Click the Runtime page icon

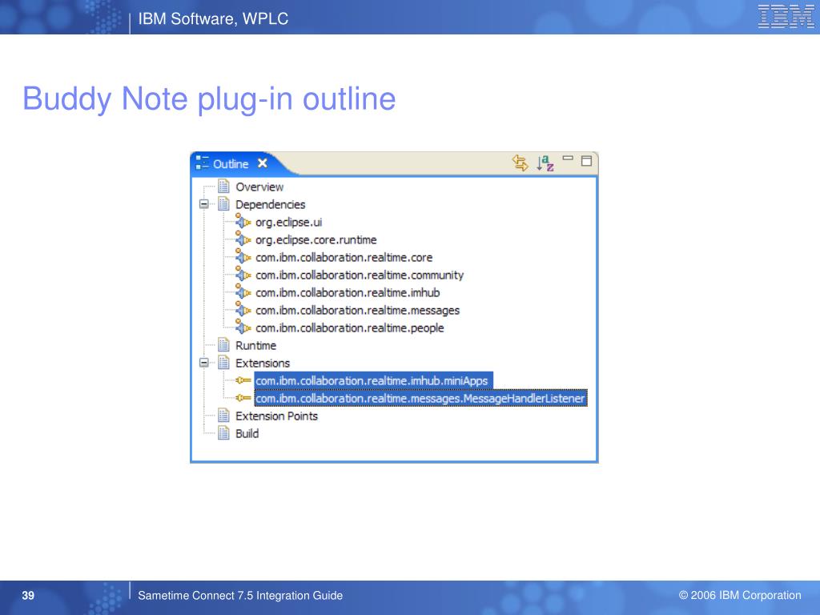(x=224, y=345)
